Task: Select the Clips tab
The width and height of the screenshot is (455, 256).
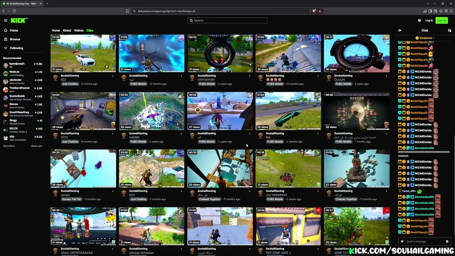Action: (90, 31)
